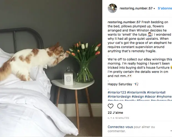Viewport: 172px width, 137px height.
Task: Open the username link in the caption
Action: (124, 22)
